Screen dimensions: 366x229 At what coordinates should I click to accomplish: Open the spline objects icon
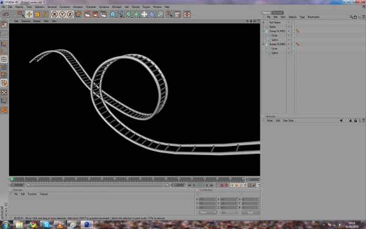121,14
